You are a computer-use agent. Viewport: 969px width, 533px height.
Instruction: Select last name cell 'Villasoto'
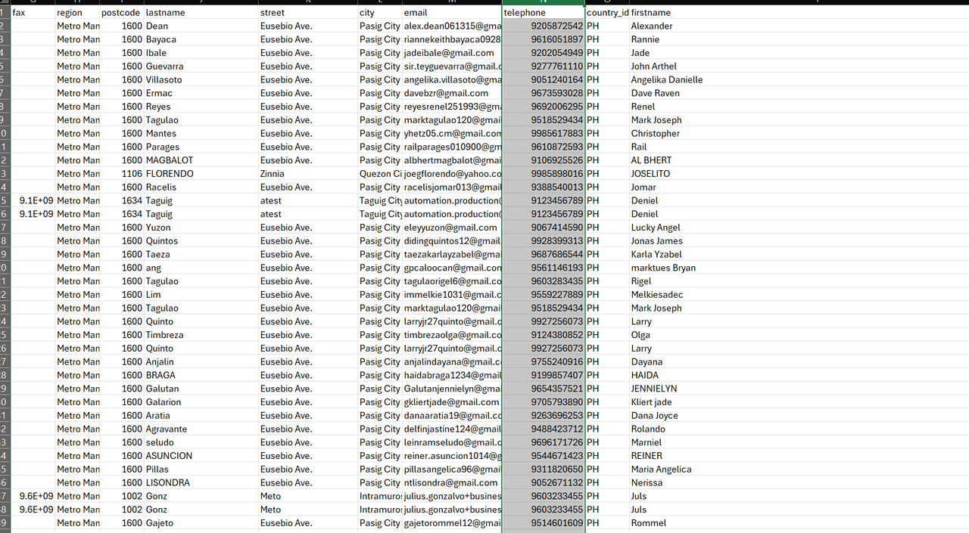[x=201, y=79]
